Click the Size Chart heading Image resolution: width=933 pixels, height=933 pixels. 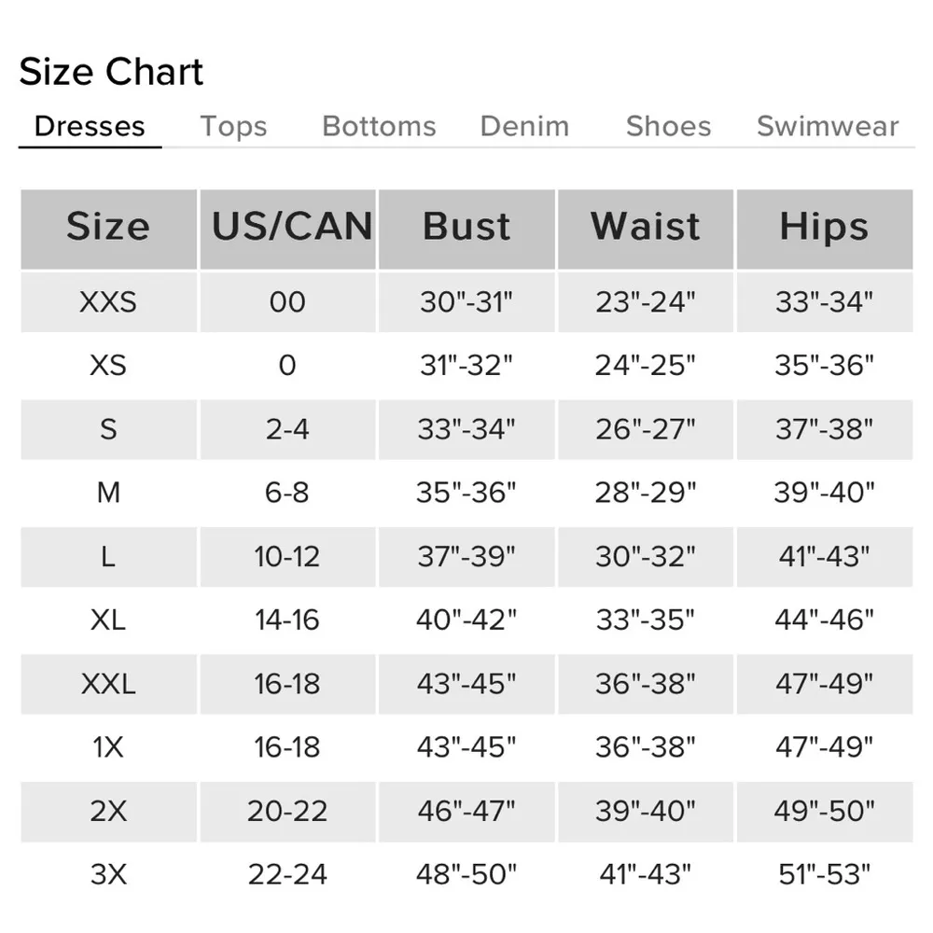click(x=111, y=73)
